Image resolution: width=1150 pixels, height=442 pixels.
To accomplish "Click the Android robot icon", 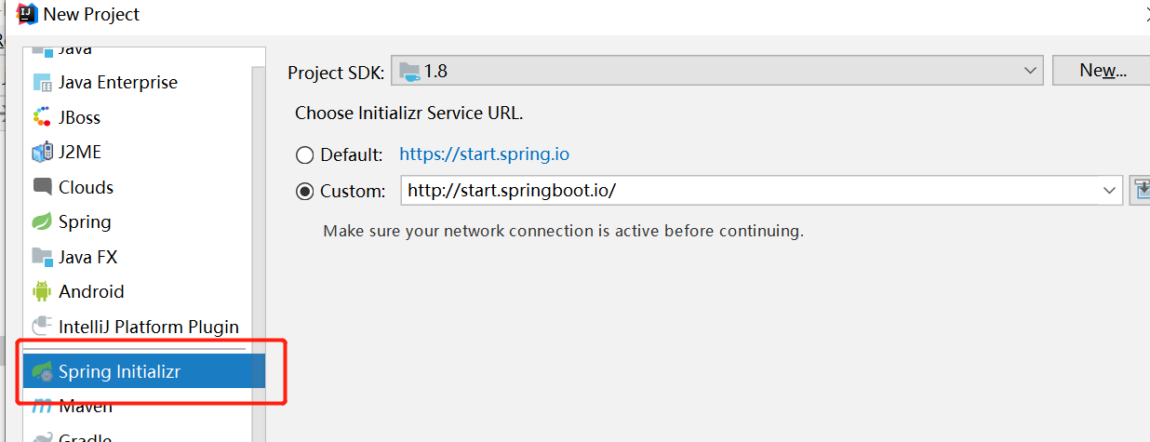I will click(42, 291).
